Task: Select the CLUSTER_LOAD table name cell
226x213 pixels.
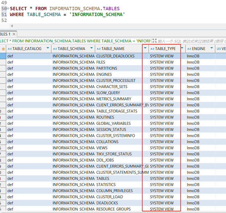Action: click(122, 197)
